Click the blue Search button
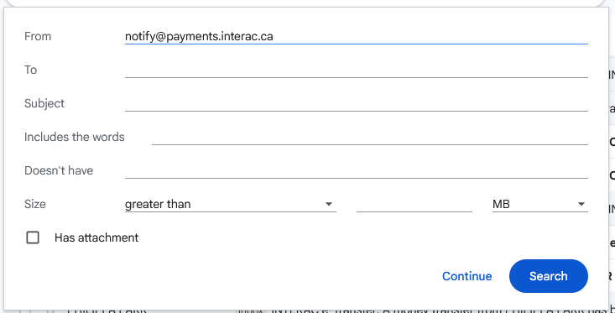The width and height of the screenshot is (615, 313). (549, 276)
